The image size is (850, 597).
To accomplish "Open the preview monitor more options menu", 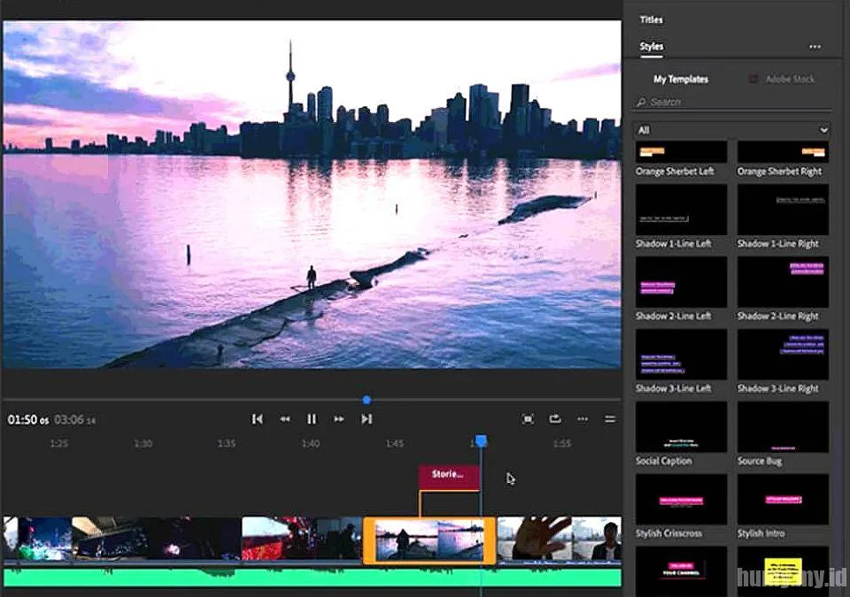I will pos(583,419).
